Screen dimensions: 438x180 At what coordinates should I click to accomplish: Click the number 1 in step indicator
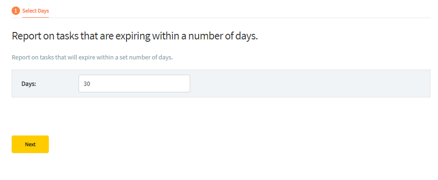click(x=16, y=11)
